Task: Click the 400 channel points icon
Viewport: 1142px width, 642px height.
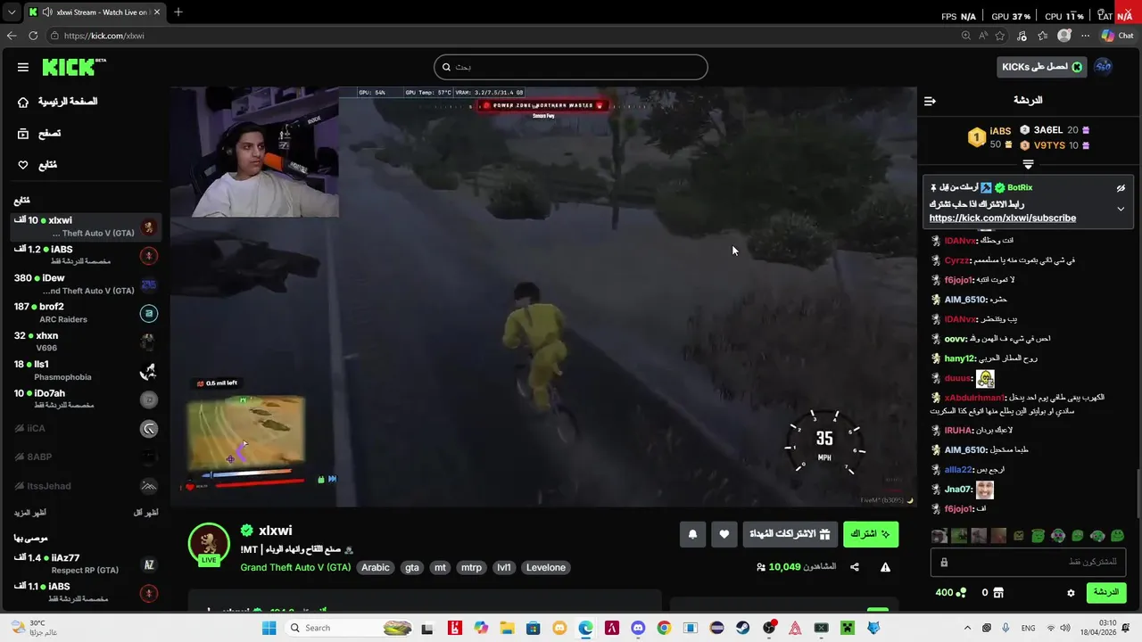Action: pos(960,593)
